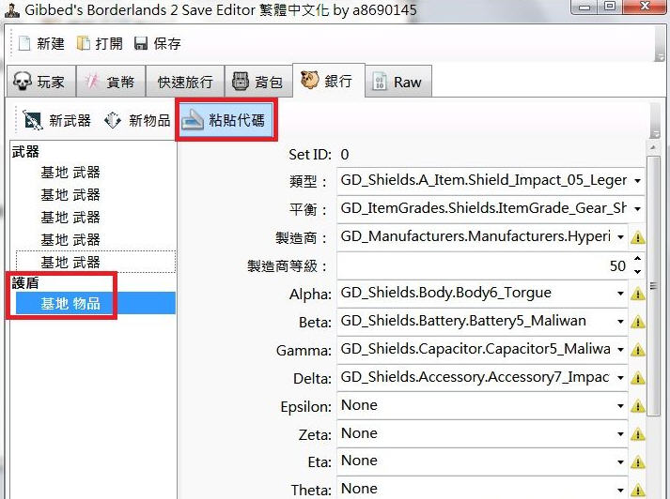Open the 類型 type dropdown

[x=637, y=181]
